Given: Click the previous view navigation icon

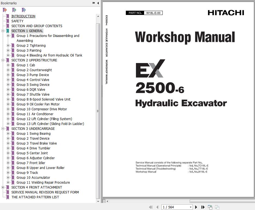Looking at the screenshot, I should pos(210,207).
